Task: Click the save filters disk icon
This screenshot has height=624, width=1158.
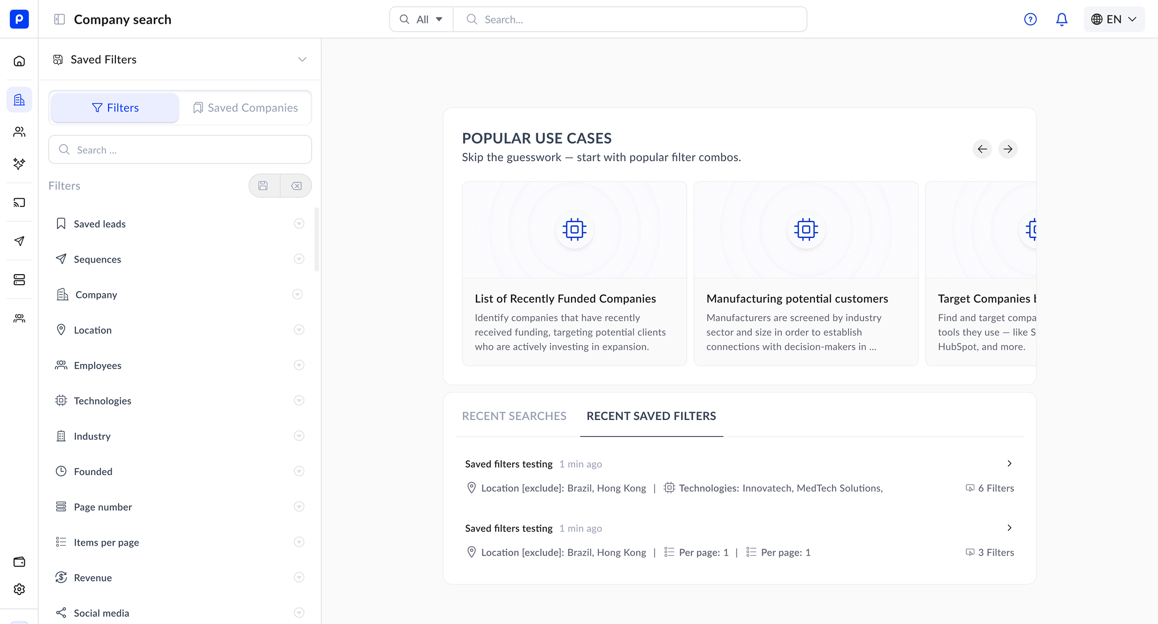Action: click(263, 186)
